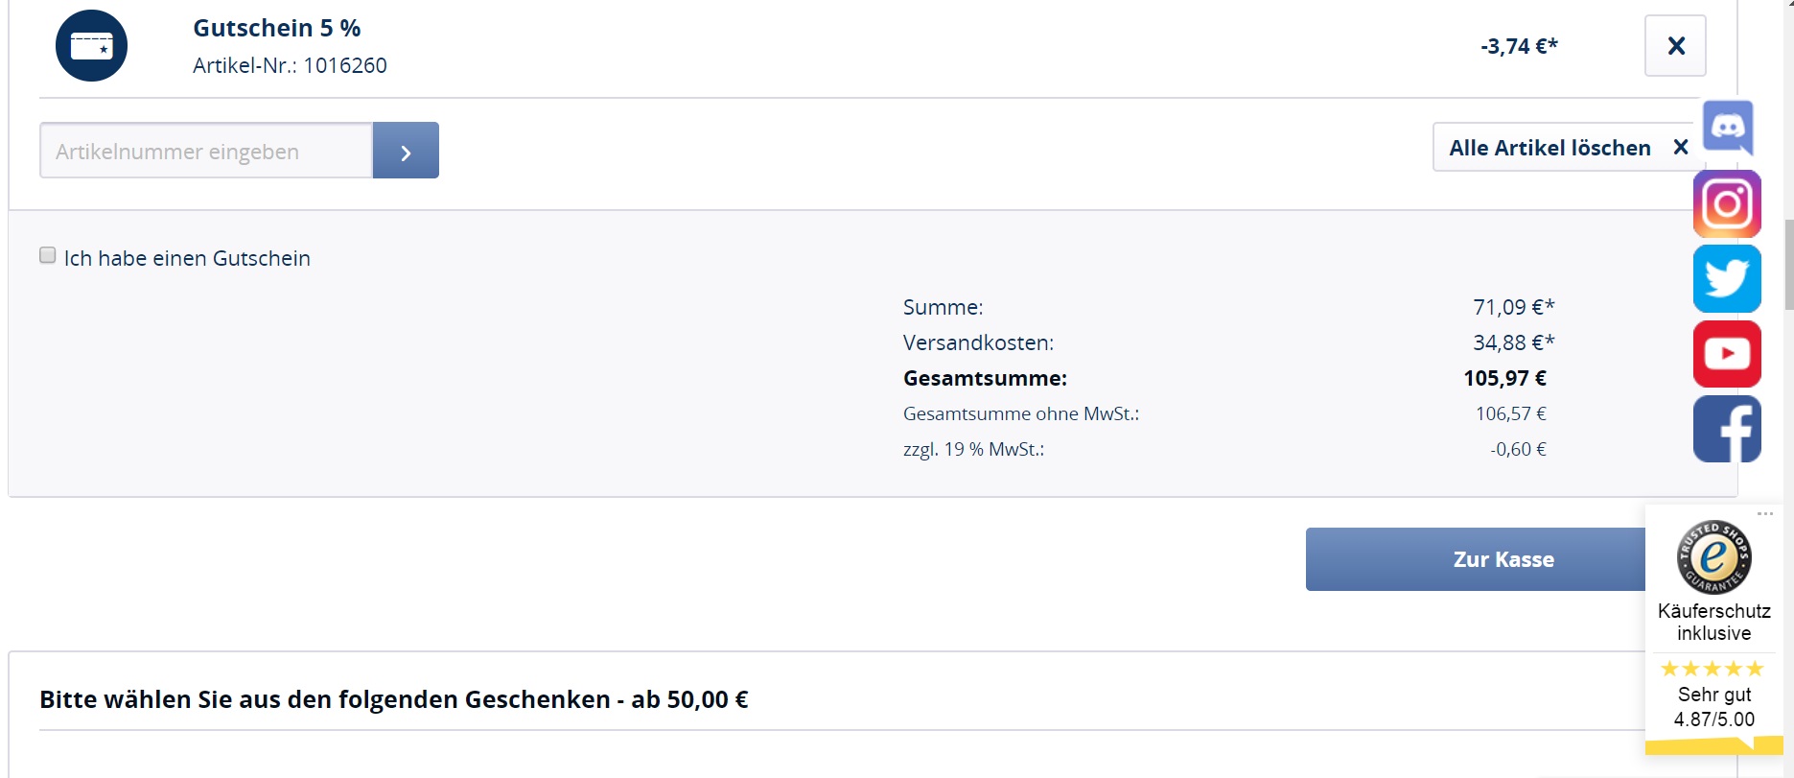Image resolution: width=1794 pixels, height=778 pixels.
Task: Click the Gutschein voucher card icon
Action: click(x=91, y=46)
